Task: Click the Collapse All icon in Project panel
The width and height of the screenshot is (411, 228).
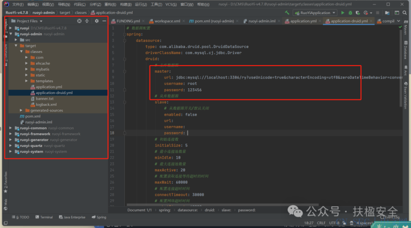Action: (x=87, y=21)
